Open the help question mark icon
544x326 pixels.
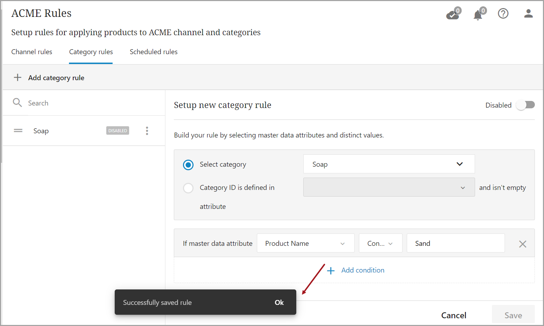[503, 14]
